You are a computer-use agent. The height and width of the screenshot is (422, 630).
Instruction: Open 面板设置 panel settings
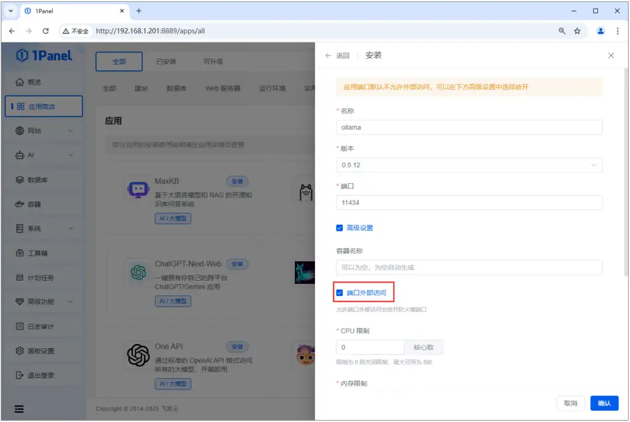pyautogui.click(x=39, y=351)
